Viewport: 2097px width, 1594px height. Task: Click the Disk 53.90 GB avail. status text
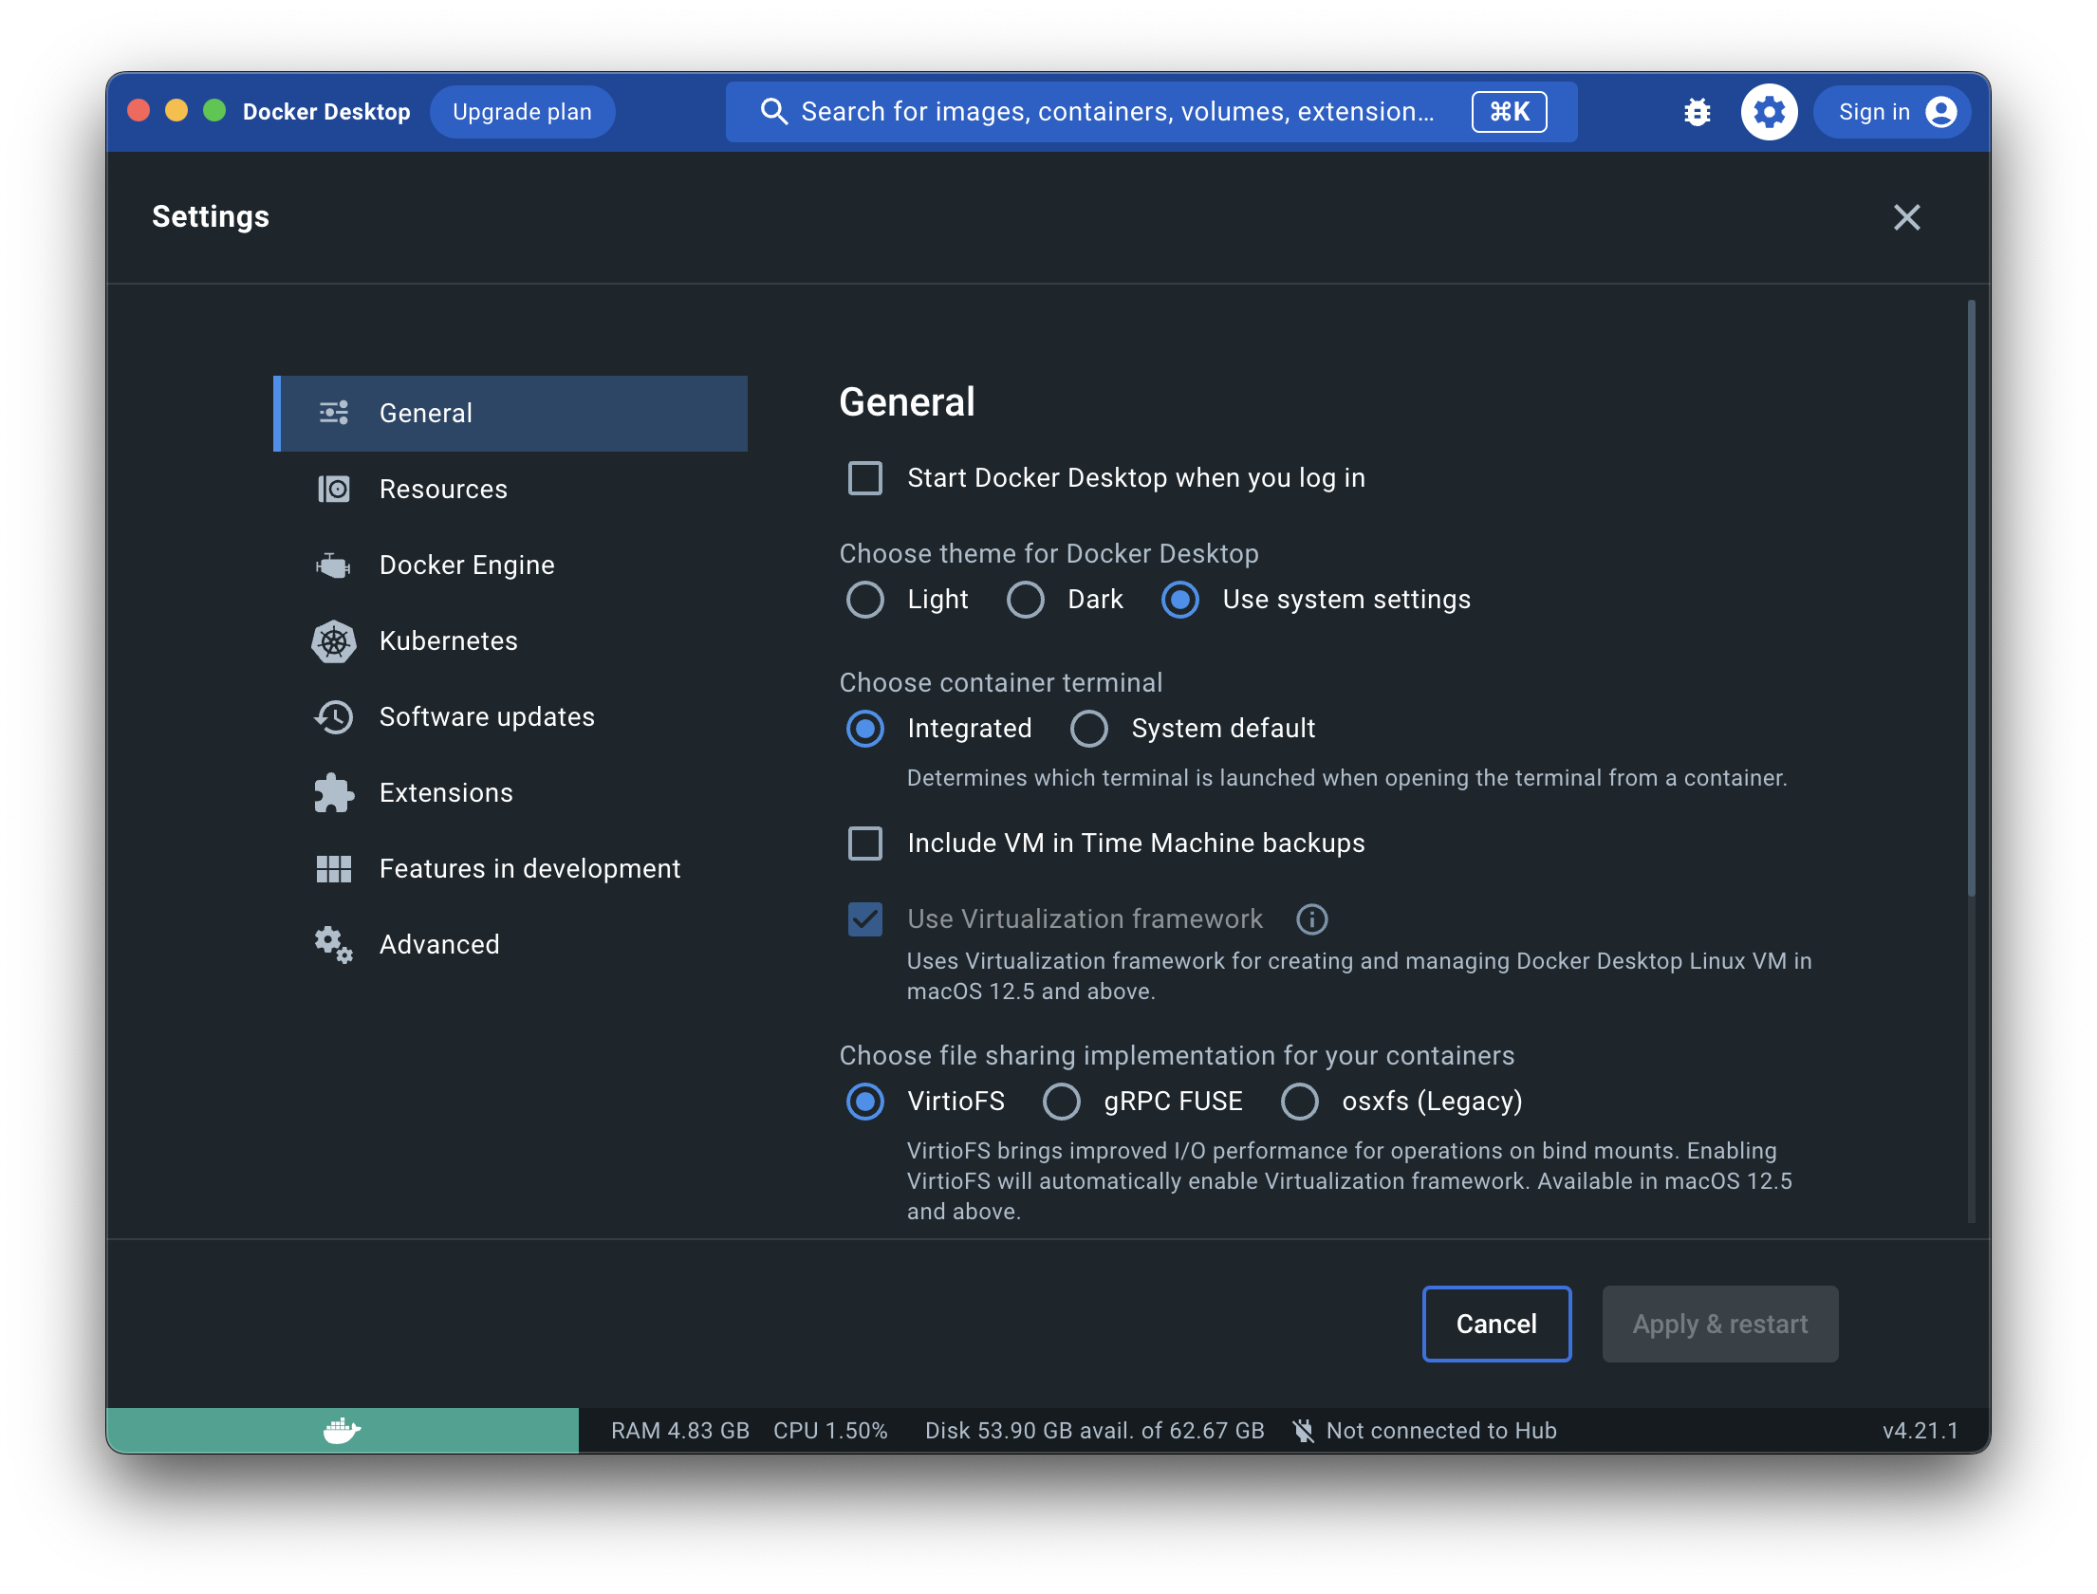click(x=1095, y=1431)
